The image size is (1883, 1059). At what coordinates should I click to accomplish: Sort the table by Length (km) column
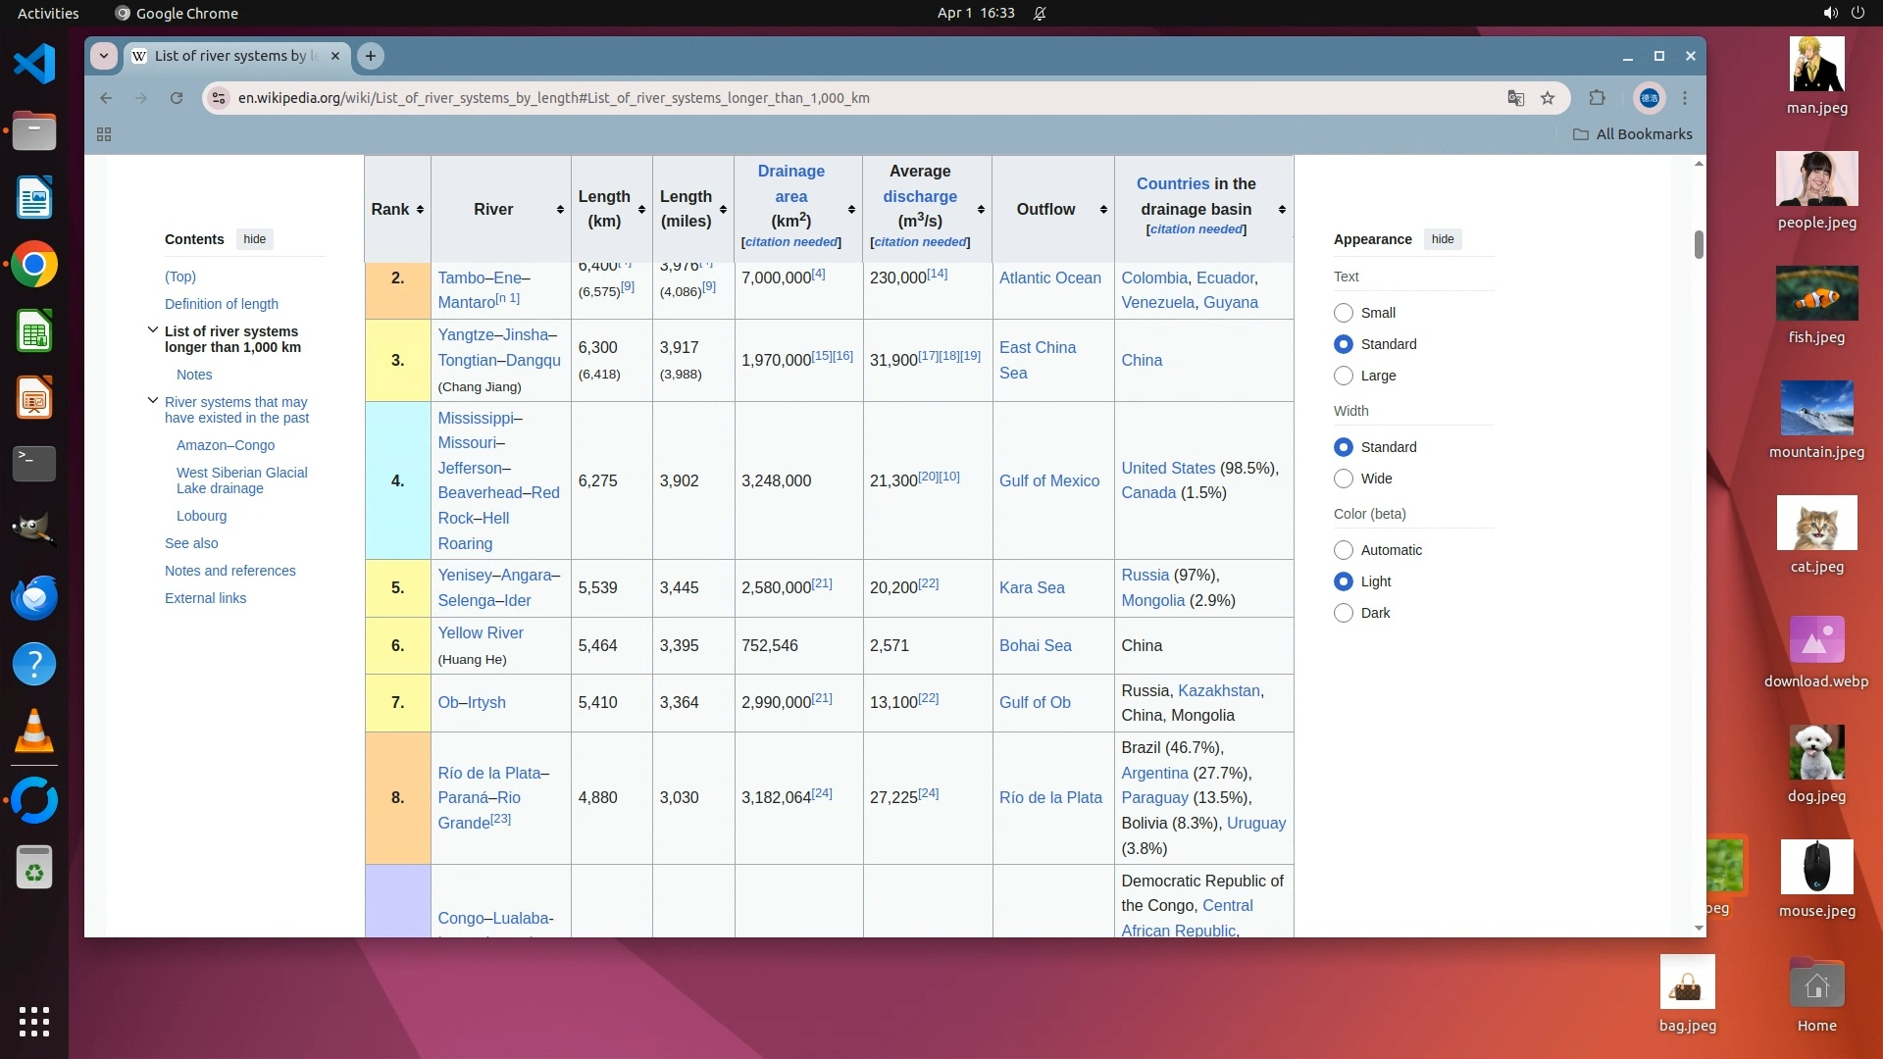[x=641, y=210]
